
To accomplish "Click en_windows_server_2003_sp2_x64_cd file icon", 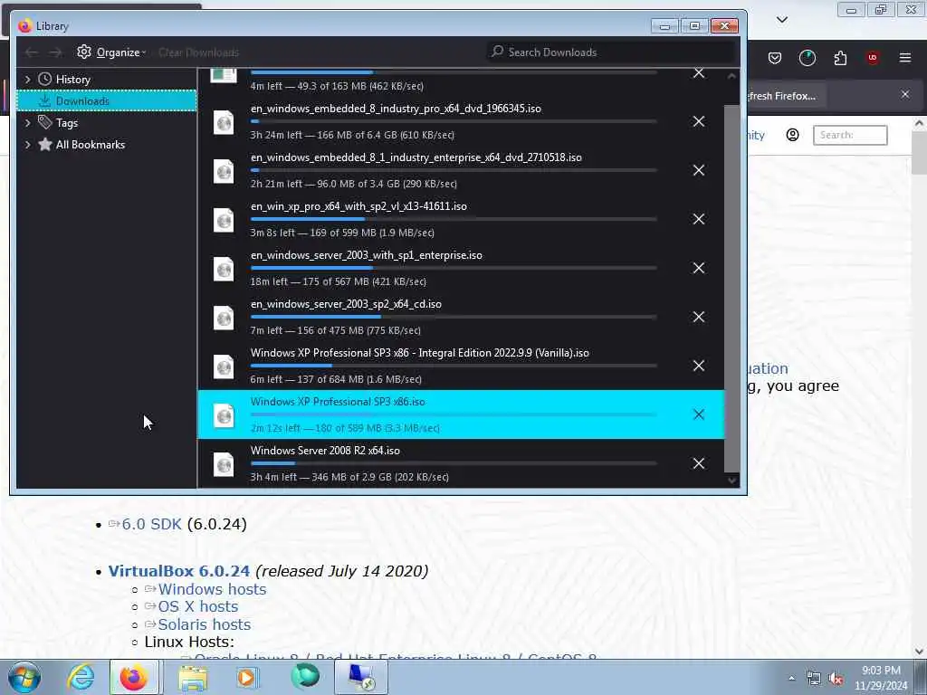I will click(224, 318).
